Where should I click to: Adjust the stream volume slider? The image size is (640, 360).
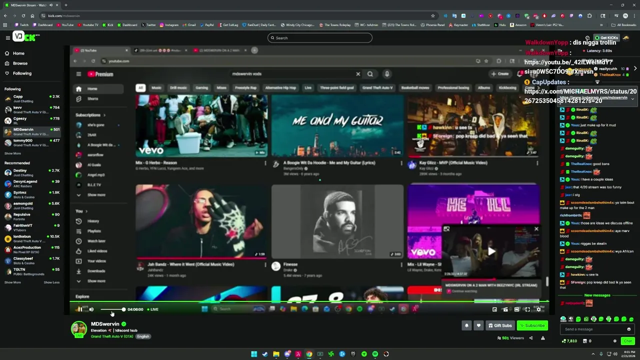(x=112, y=309)
